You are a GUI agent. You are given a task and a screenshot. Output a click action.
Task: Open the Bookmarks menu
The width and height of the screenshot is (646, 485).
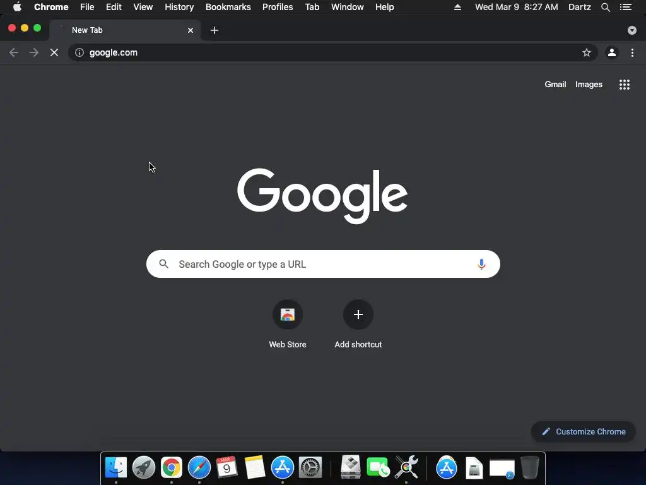click(x=228, y=7)
